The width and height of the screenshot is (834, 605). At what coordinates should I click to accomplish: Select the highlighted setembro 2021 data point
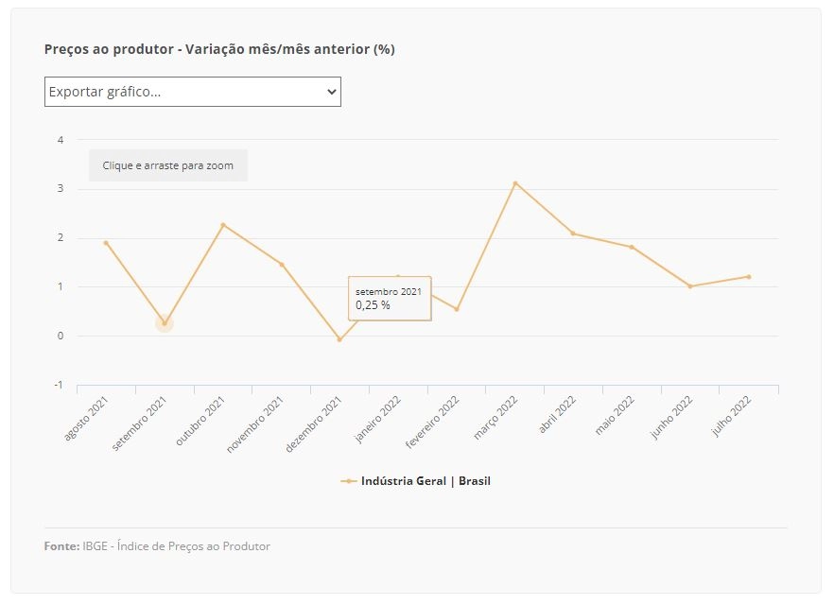pyautogui.click(x=165, y=323)
